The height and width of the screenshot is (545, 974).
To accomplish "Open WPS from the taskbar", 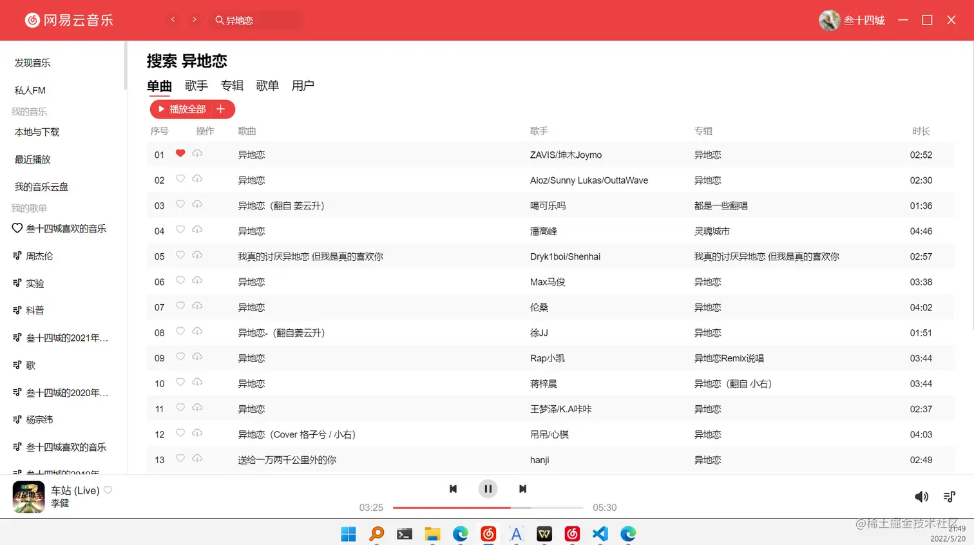I will point(544,534).
